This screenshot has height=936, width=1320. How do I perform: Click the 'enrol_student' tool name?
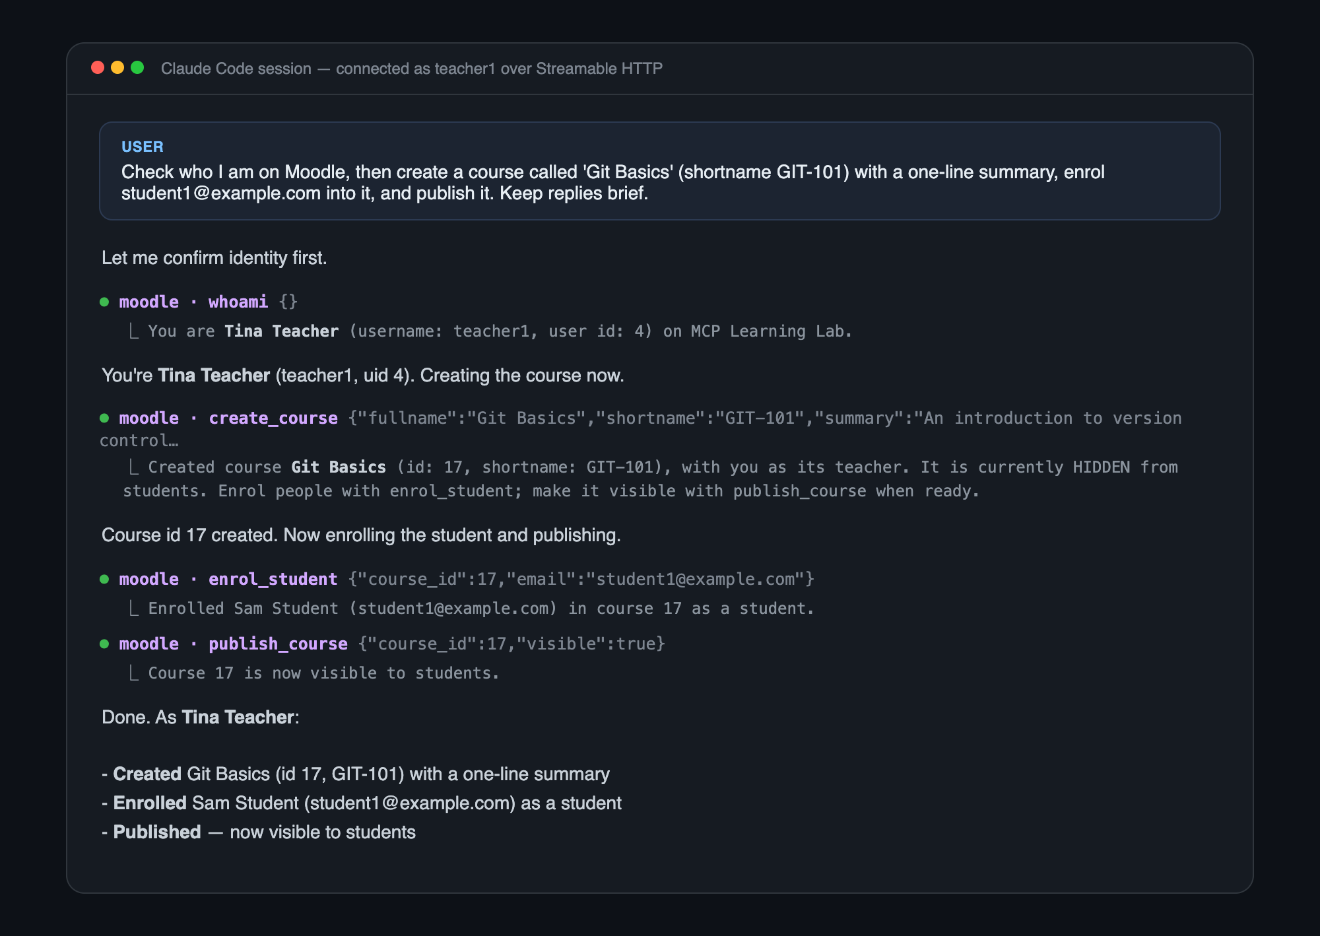pos(273,580)
